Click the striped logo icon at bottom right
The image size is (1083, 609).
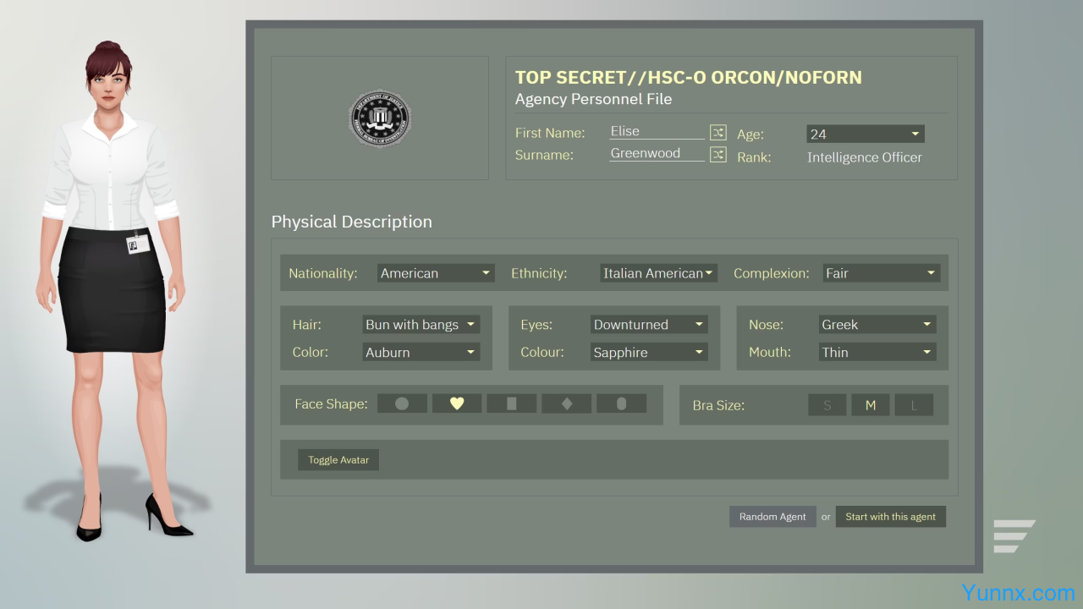[1013, 536]
